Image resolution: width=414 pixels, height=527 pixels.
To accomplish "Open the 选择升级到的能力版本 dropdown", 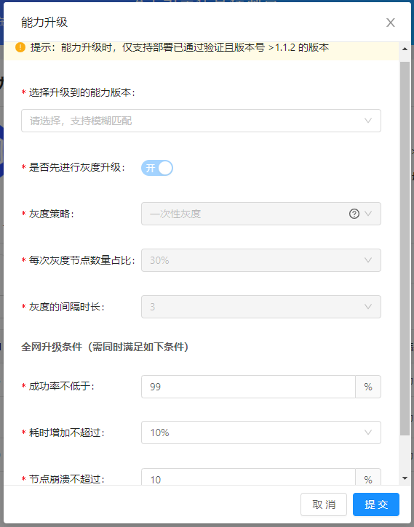I will point(201,121).
